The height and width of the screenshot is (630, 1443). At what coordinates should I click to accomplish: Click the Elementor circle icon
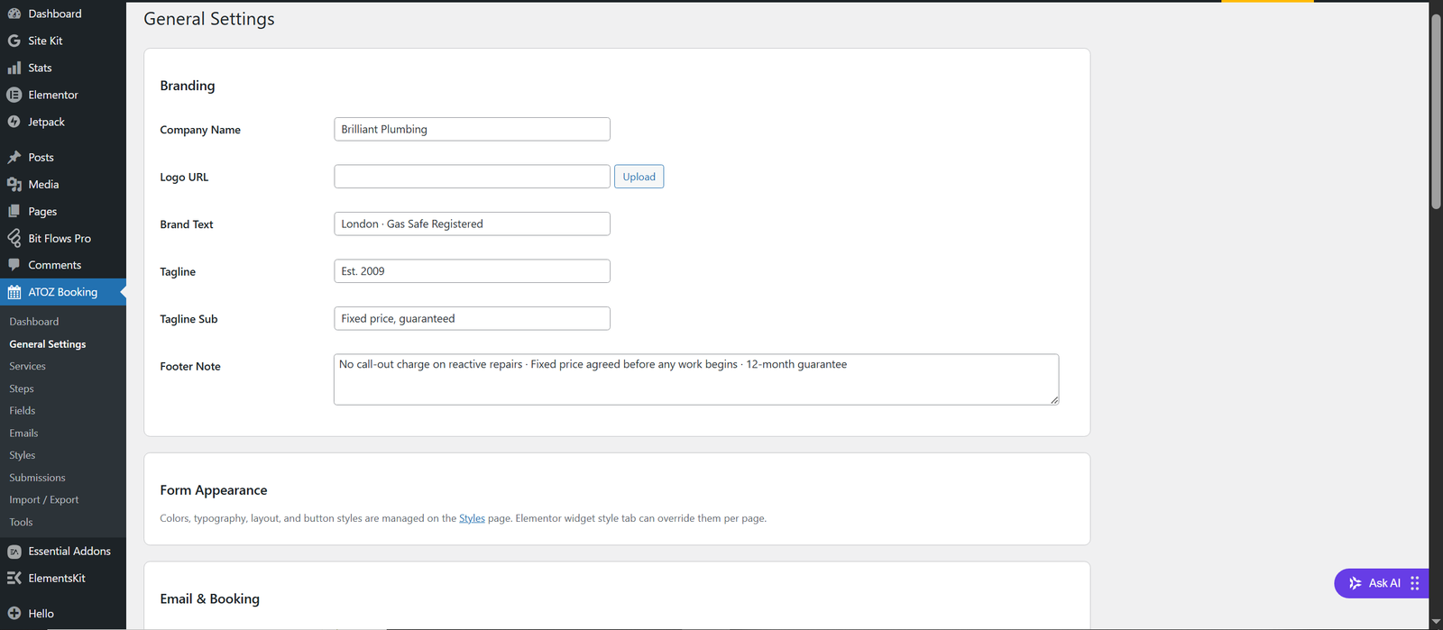pyautogui.click(x=14, y=95)
